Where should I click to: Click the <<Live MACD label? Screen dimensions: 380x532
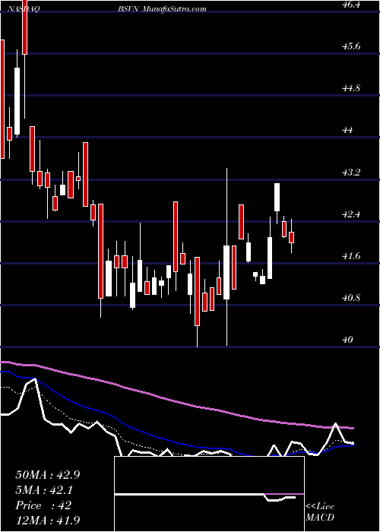click(x=320, y=512)
